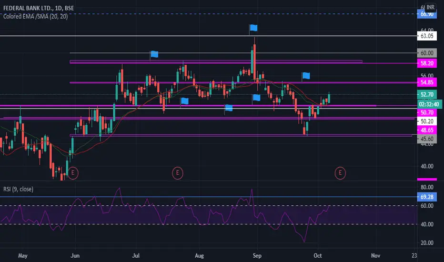
Task: Open the earnings marker E near June
Action: point(73,172)
